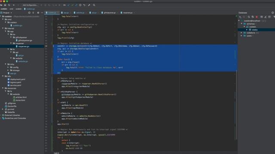
Task: Click the locate/scroll-from-source target icon in Project panel
Action: click(x=29, y=13)
